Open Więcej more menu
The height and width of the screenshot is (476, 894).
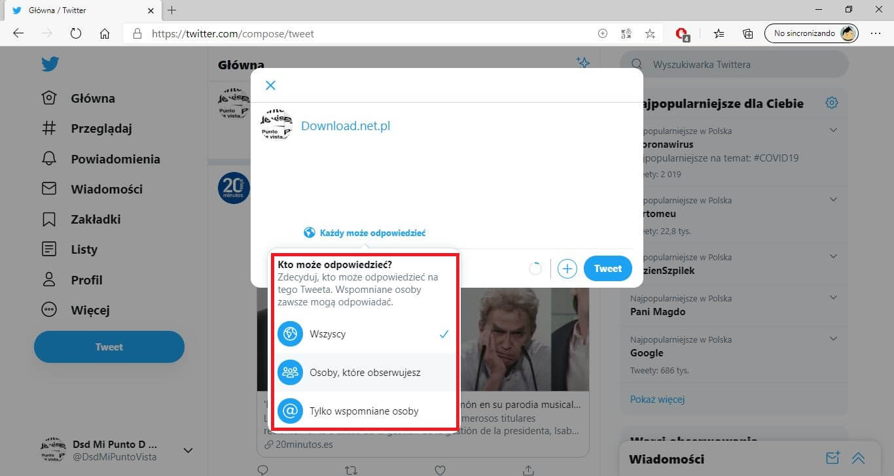(x=75, y=310)
